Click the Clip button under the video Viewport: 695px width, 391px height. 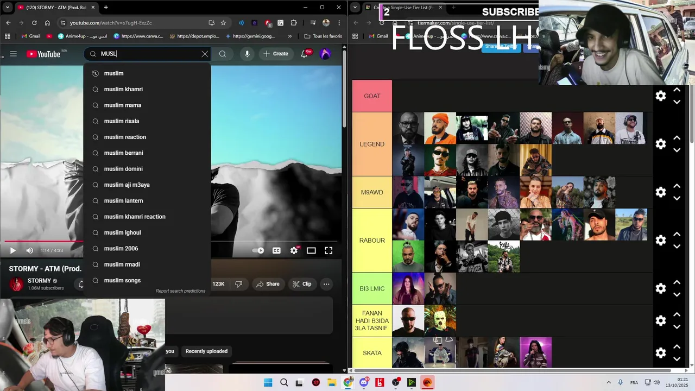[x=302, y=284]
